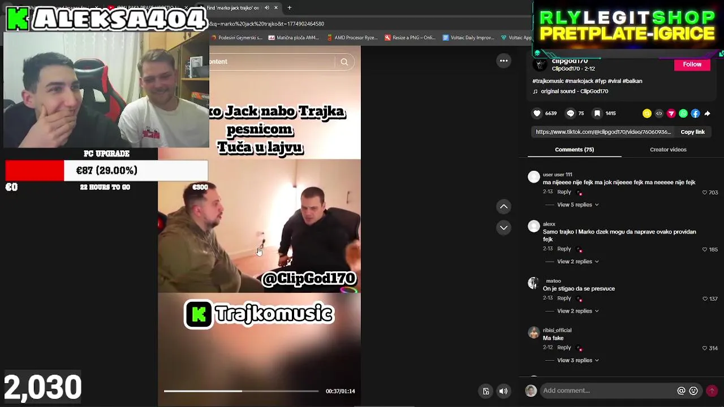Click the TikTok video URL field
This screenshot has width=724, height=407.
click(x=602, y=132)
